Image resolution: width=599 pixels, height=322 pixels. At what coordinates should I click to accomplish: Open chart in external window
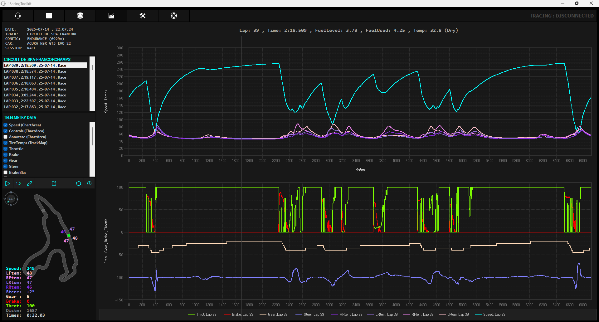[x=54, y=183]
